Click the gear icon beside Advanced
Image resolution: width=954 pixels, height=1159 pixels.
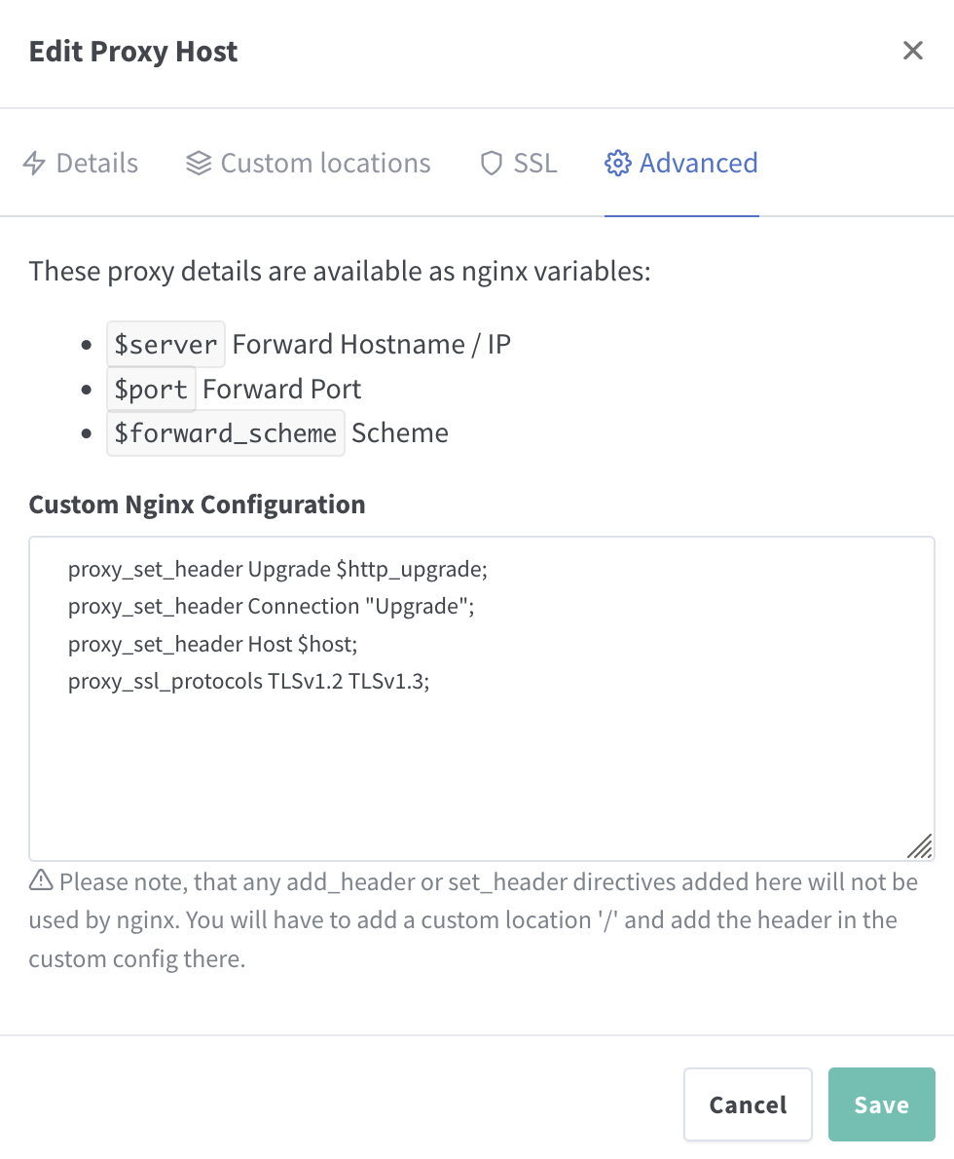point(617,163)
